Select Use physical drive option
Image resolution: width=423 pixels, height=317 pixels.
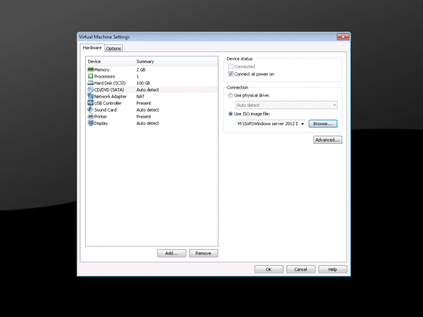tap(231, 95)
